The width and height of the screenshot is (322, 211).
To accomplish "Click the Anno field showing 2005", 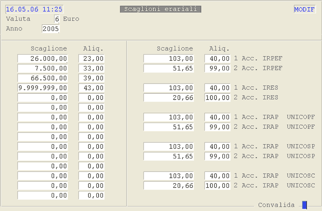I will [x=51, y=29].
